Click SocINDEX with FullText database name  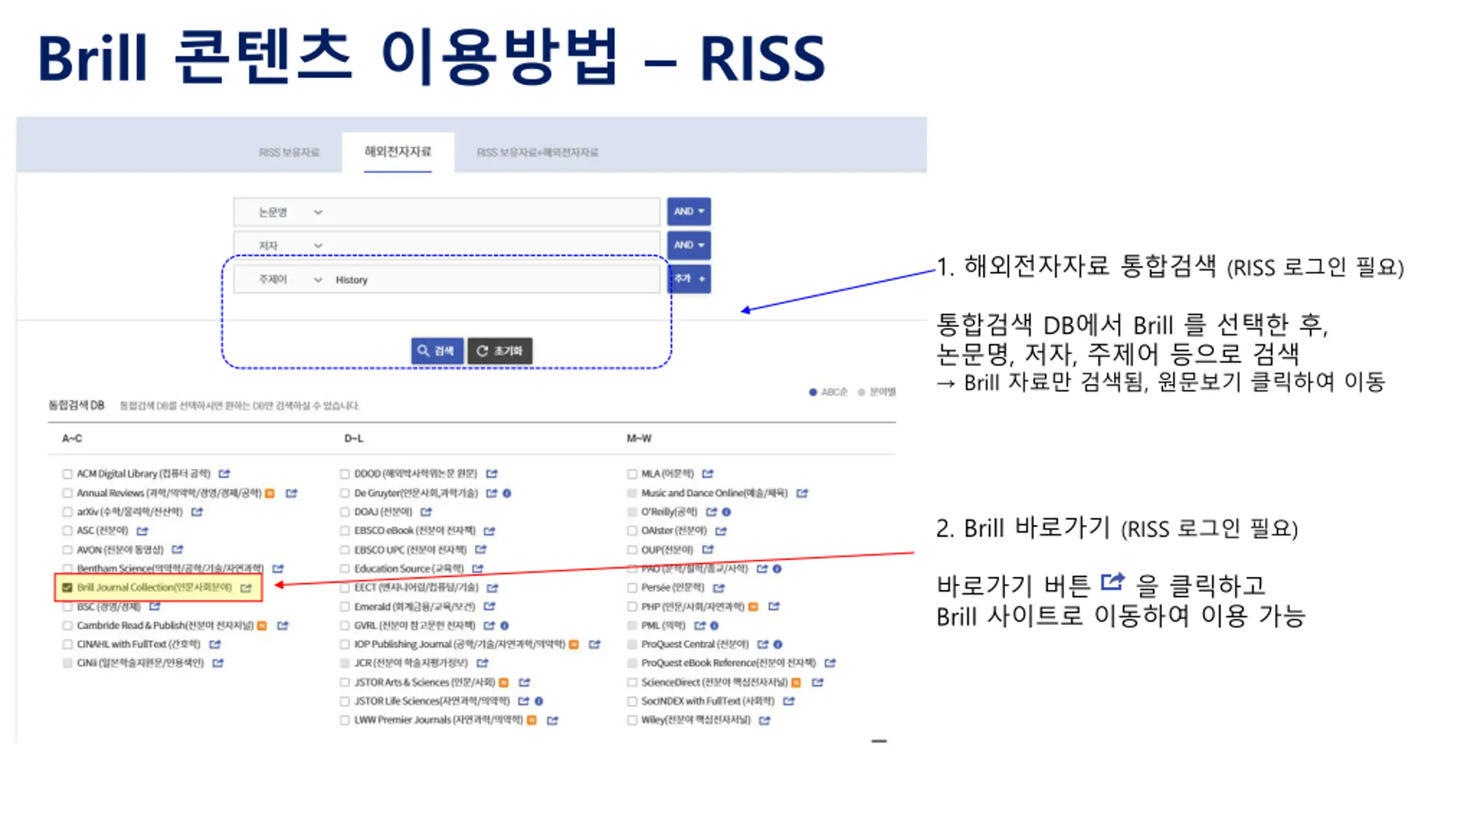click(708, 701)
